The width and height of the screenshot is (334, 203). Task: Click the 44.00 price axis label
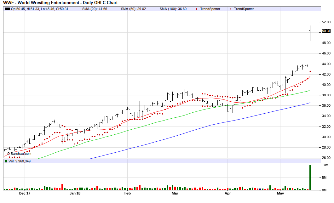[326, 64]
